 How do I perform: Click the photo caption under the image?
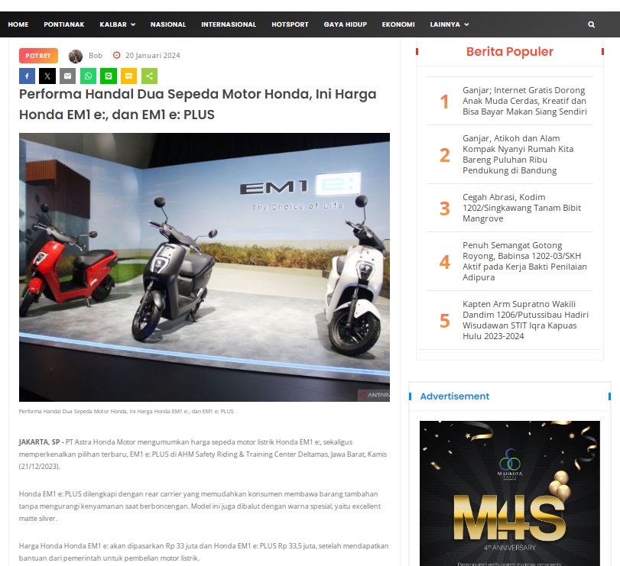click(x=126, y=411)
